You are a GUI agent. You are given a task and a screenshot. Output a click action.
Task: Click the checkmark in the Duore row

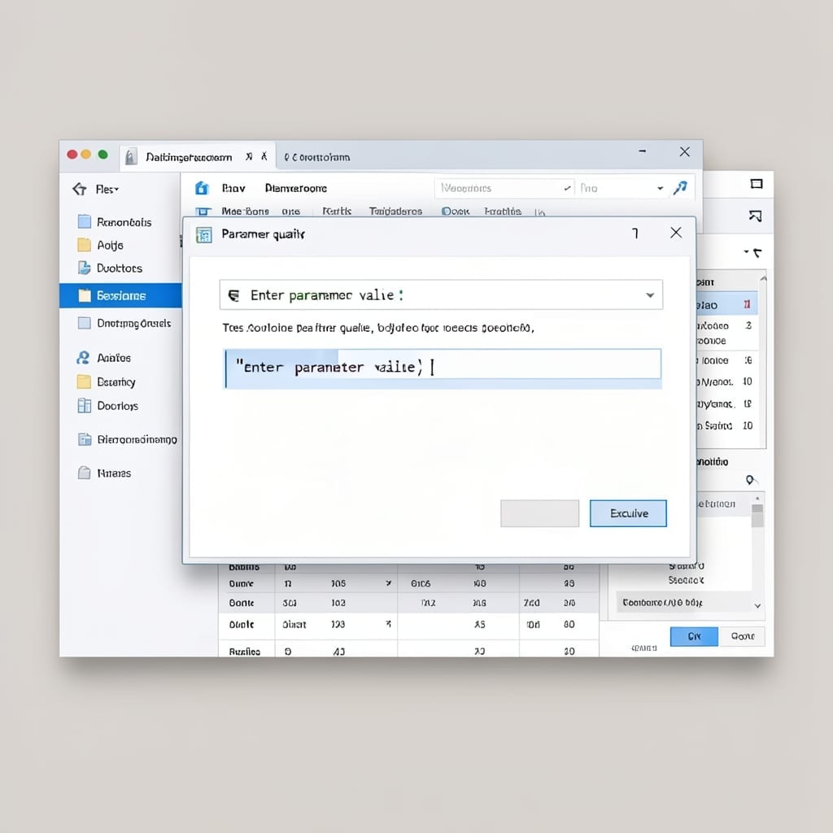[388, 583]
